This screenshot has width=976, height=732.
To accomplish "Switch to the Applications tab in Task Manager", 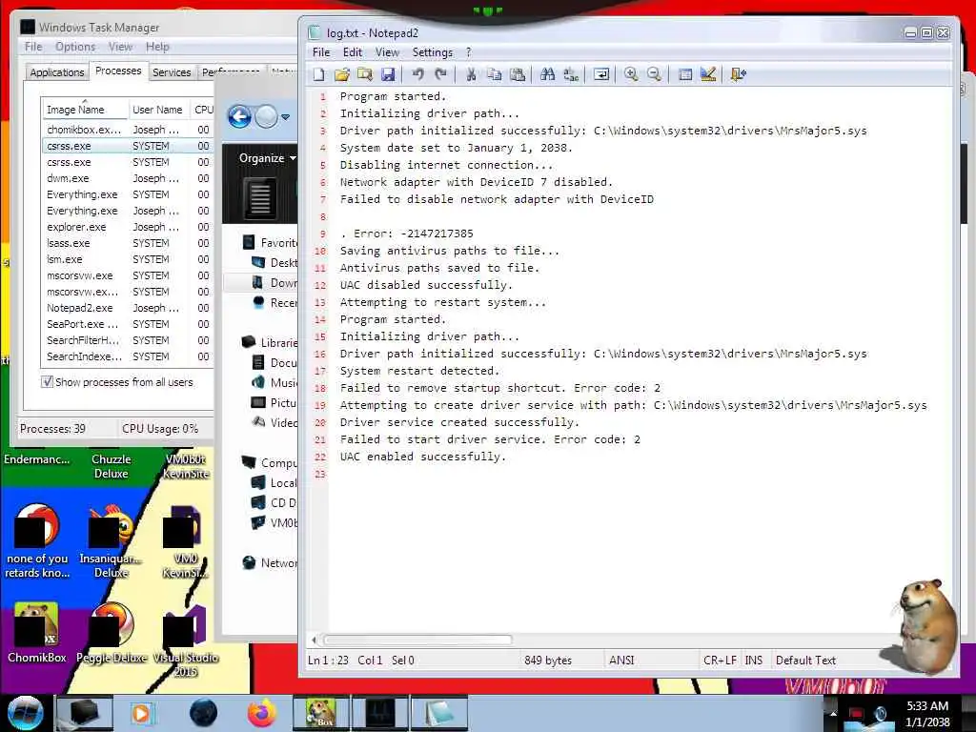I will pos(56,72).
